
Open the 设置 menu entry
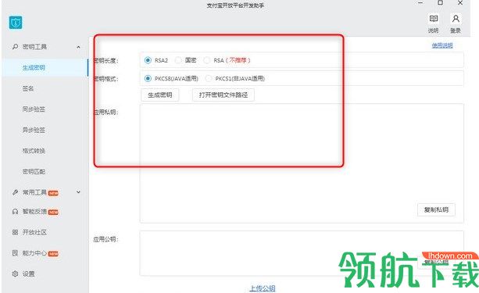(29, 273)
